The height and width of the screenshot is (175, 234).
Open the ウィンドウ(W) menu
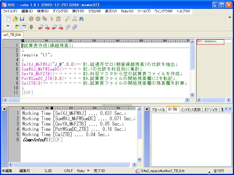(x=163, y=11)
